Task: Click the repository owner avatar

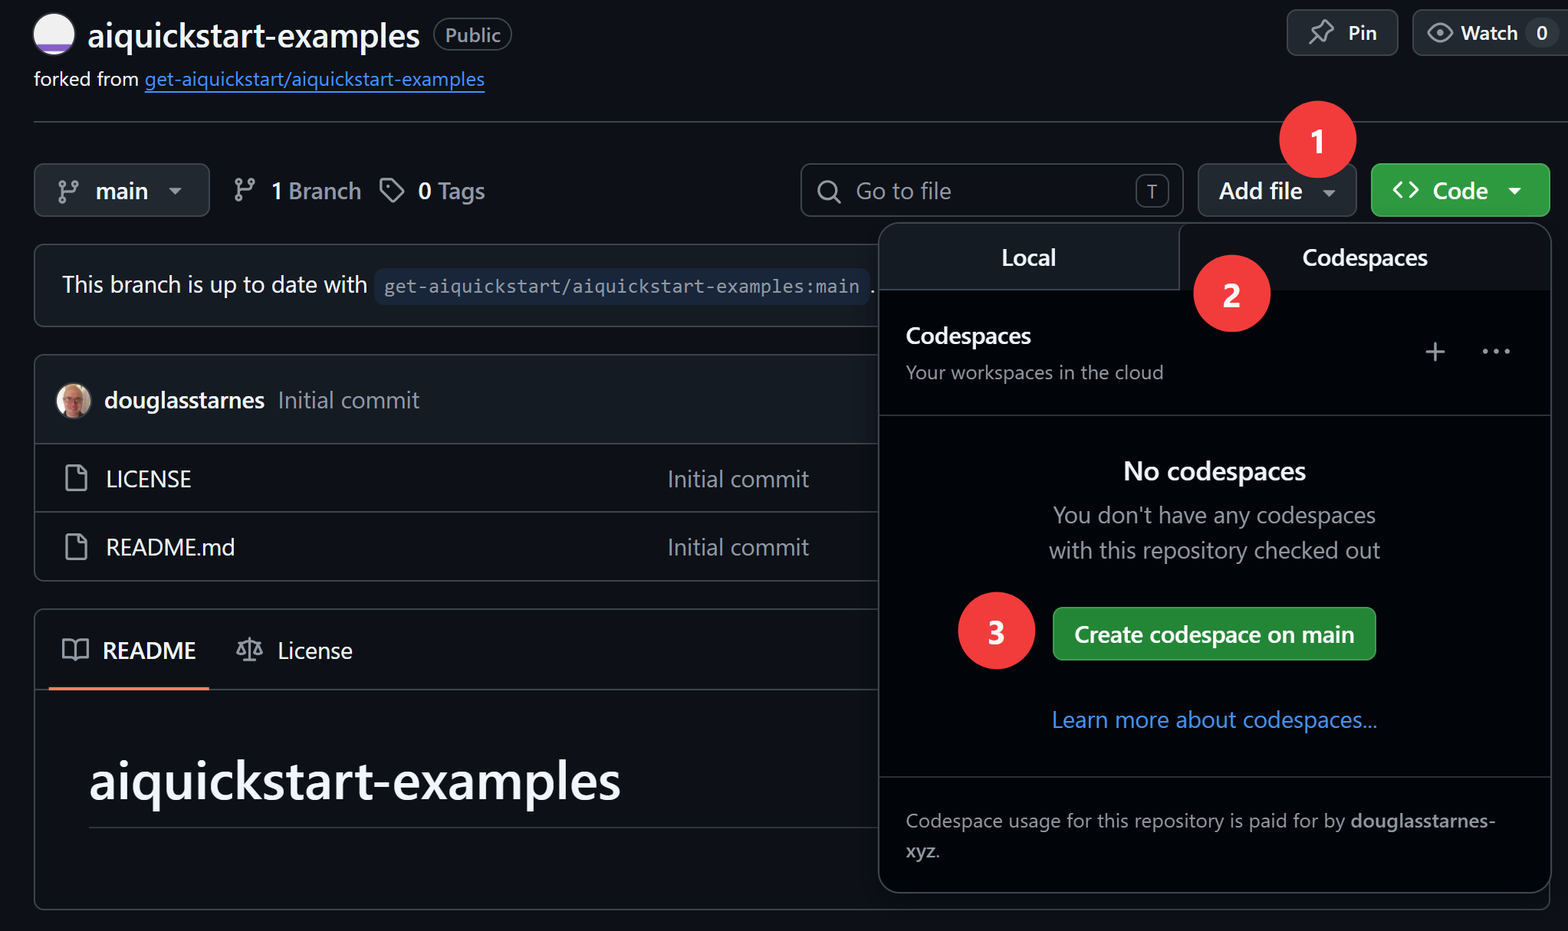Action: coord(54,34)
